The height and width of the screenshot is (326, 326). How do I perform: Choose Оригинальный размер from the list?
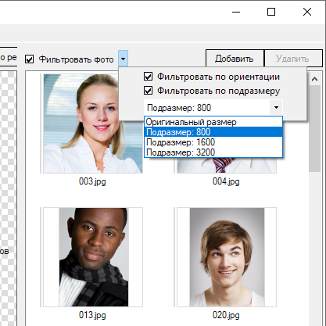coord(213,122)
